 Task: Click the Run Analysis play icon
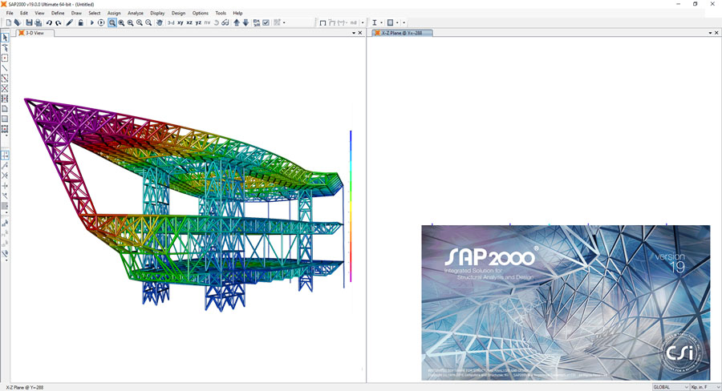pos(91,22)
